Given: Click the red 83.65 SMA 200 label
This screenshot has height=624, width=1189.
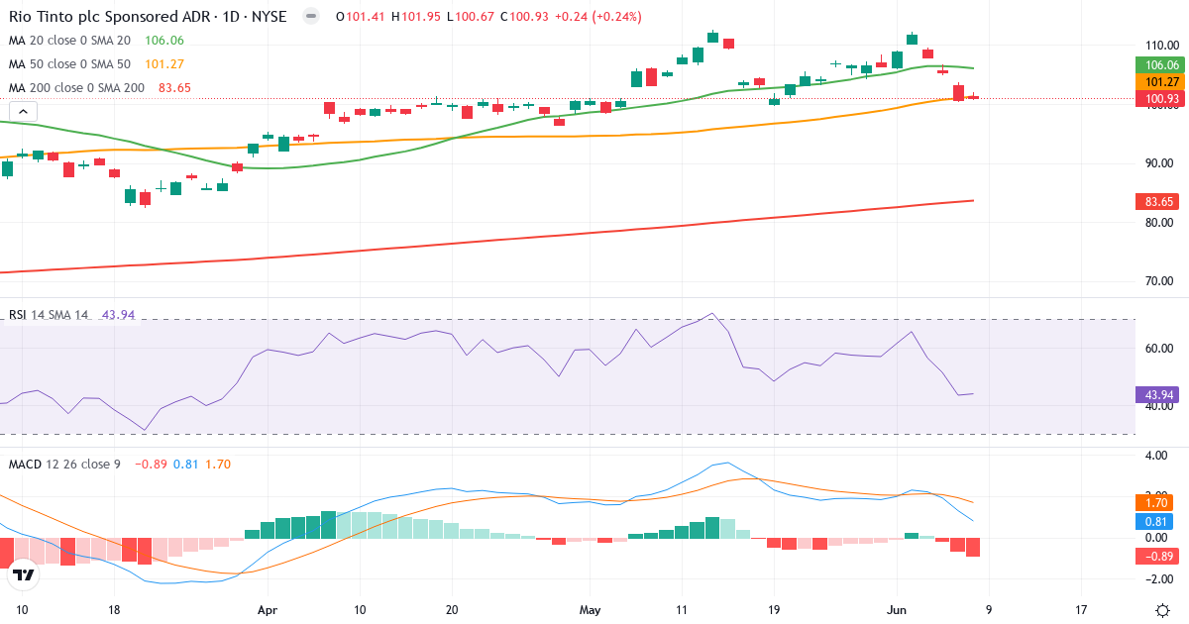Looking at the screenshot, I should click(1156, 201).
